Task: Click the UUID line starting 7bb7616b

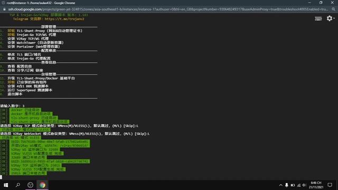Action: pos(50,141)
